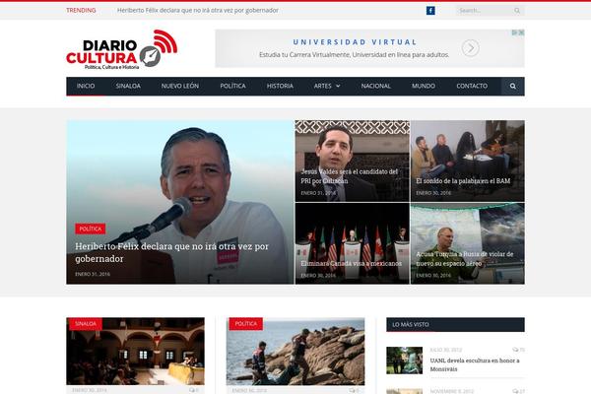Open the Historia menu section
The width and height of the screenshot is (591, 394).
(x=280, y=86)
